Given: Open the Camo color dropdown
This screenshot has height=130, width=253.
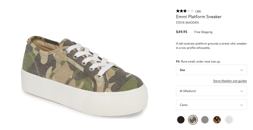Looking at the screenshot, I should (211, 105).
